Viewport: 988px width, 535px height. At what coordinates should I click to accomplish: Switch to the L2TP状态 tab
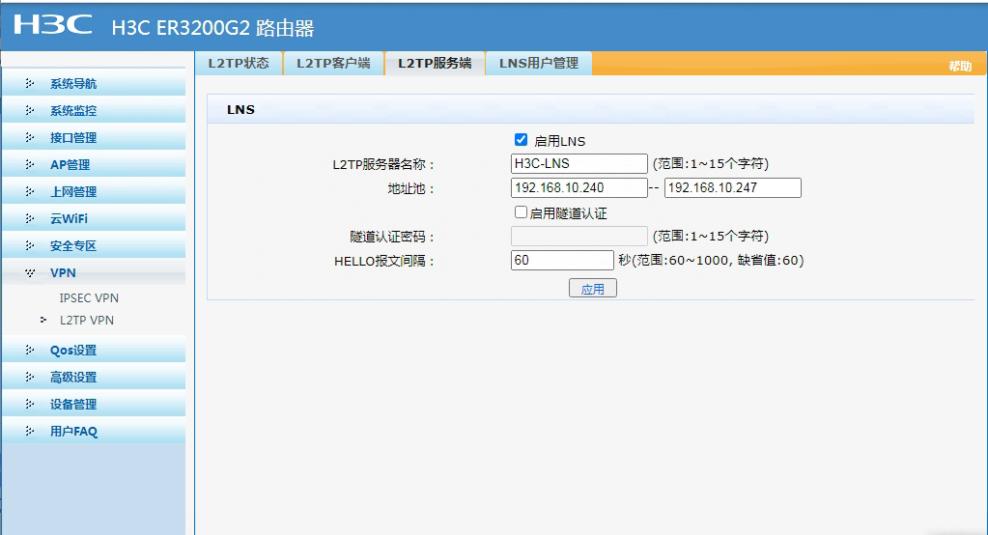[x=239, y=63]
